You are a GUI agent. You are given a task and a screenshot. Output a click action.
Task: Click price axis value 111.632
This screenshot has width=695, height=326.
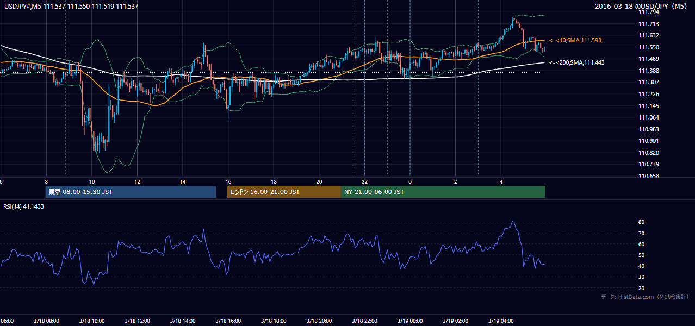point(648,35)
